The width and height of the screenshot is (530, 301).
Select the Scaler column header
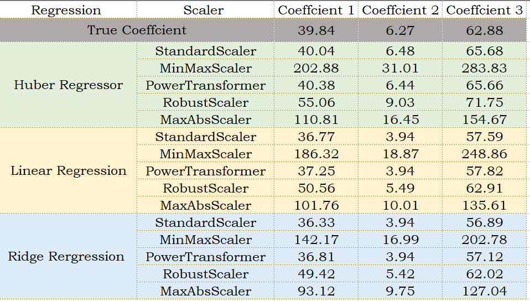point(204,10)
